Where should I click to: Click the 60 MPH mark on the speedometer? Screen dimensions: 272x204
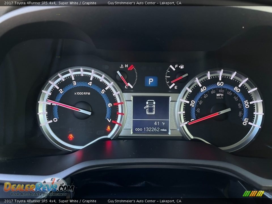[220, 84]
